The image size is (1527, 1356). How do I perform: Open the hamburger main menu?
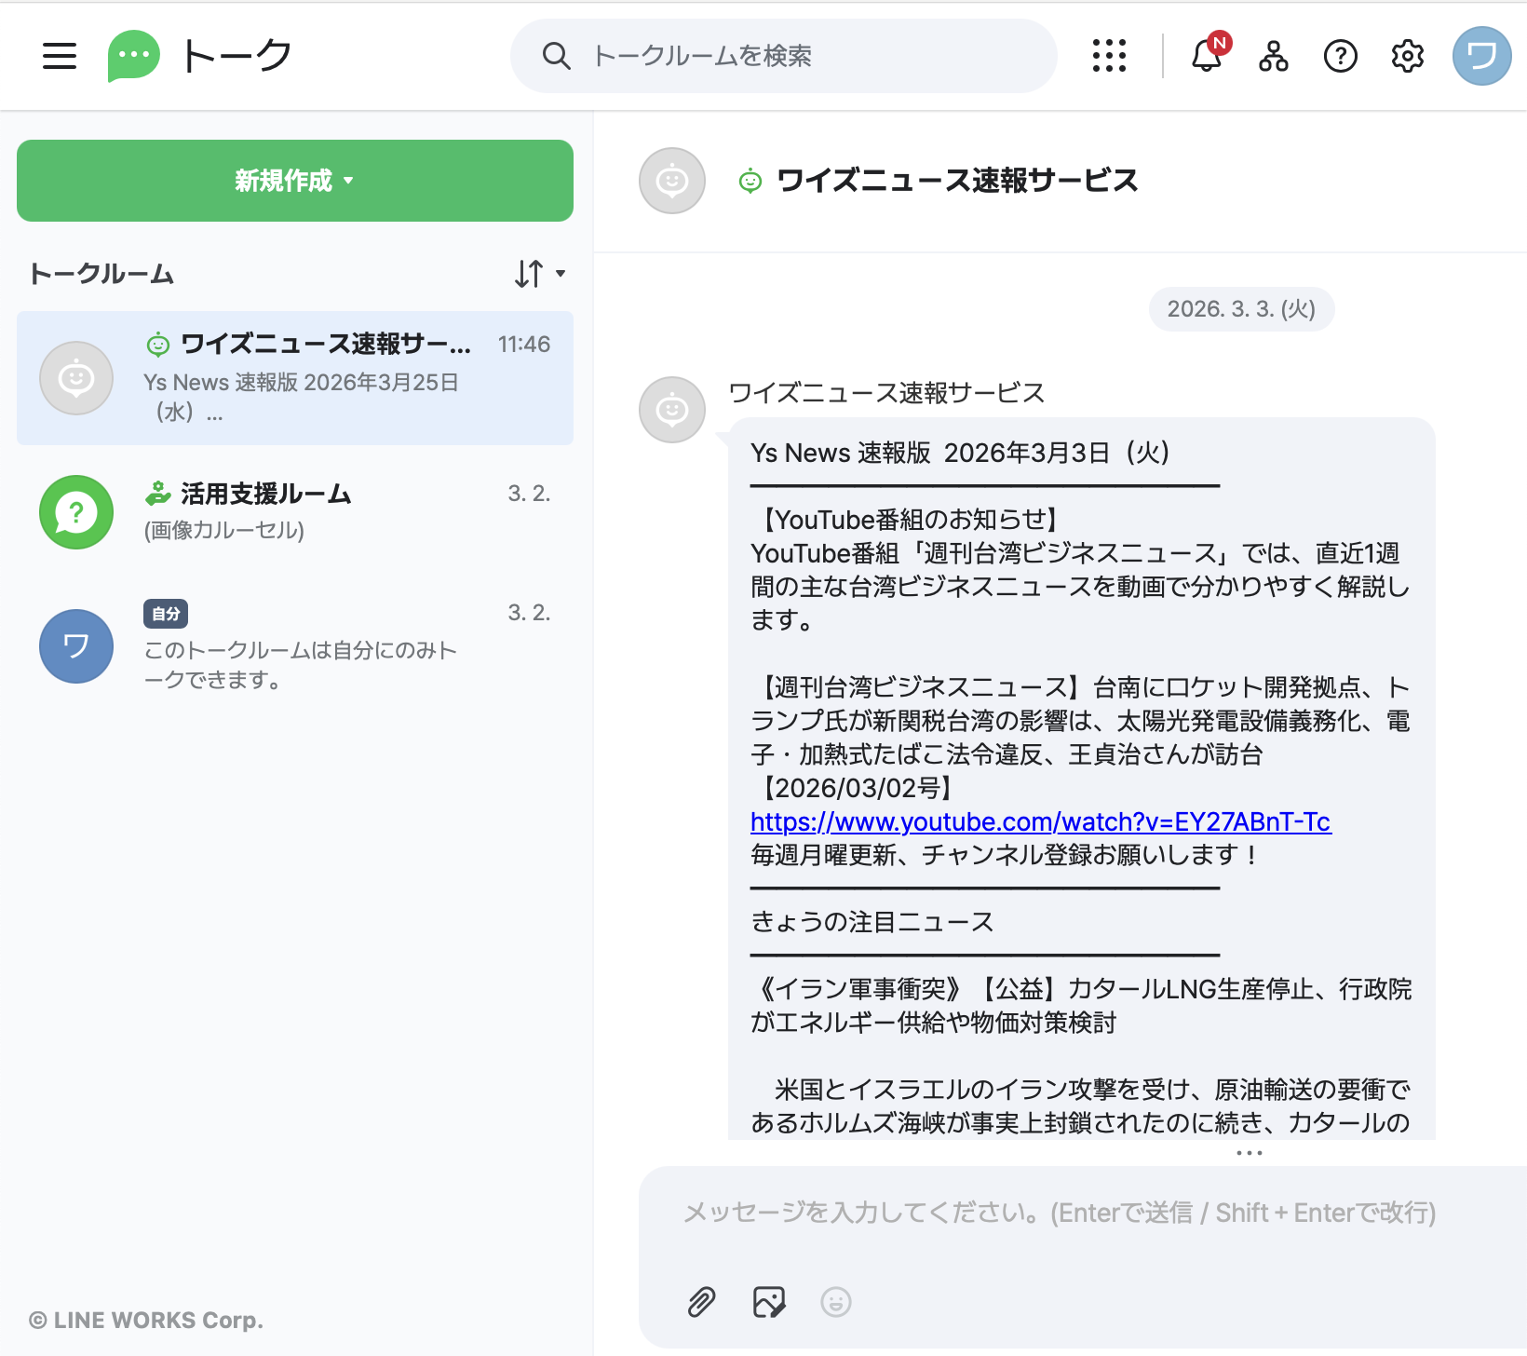click(x=60, y=56)
